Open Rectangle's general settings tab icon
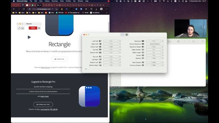This screenshot has height=123, width=219. pyautogui.click(x=127, y=35)
